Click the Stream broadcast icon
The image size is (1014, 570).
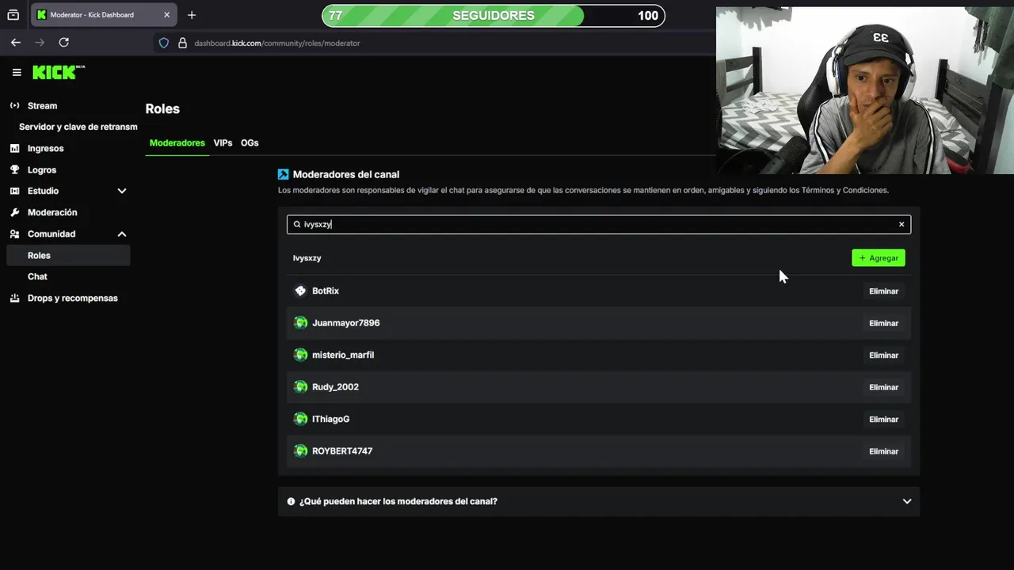click(x=14, y=105)
